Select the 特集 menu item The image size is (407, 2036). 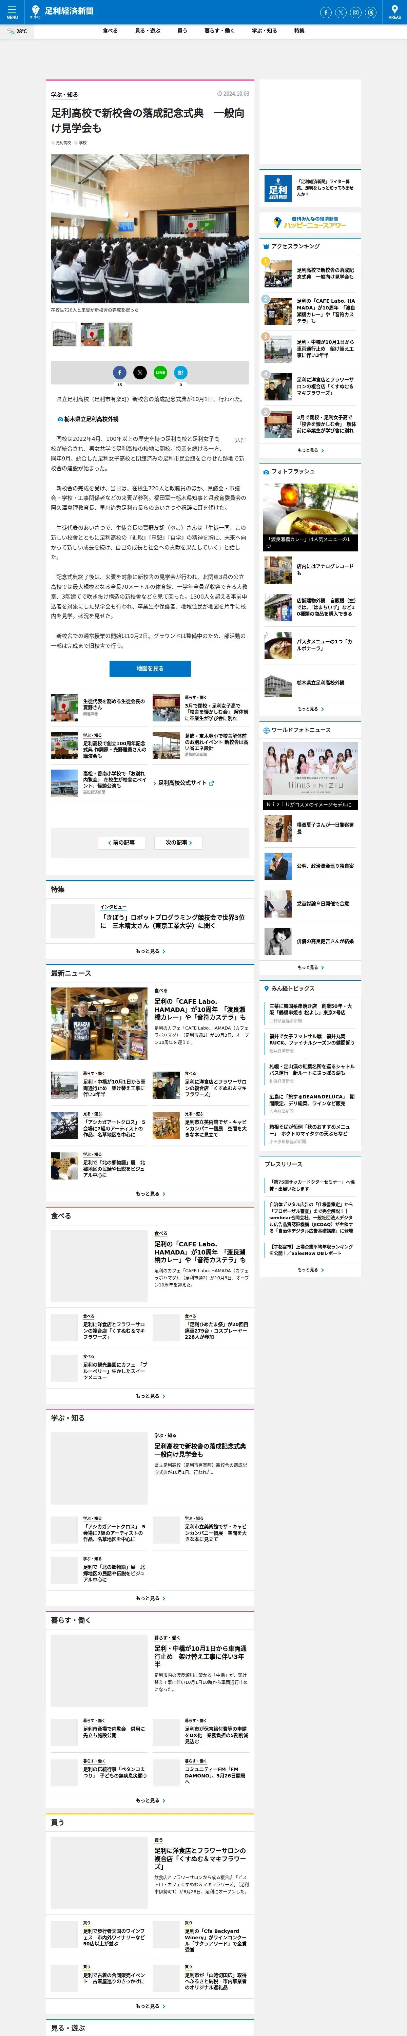click(299, 31)
